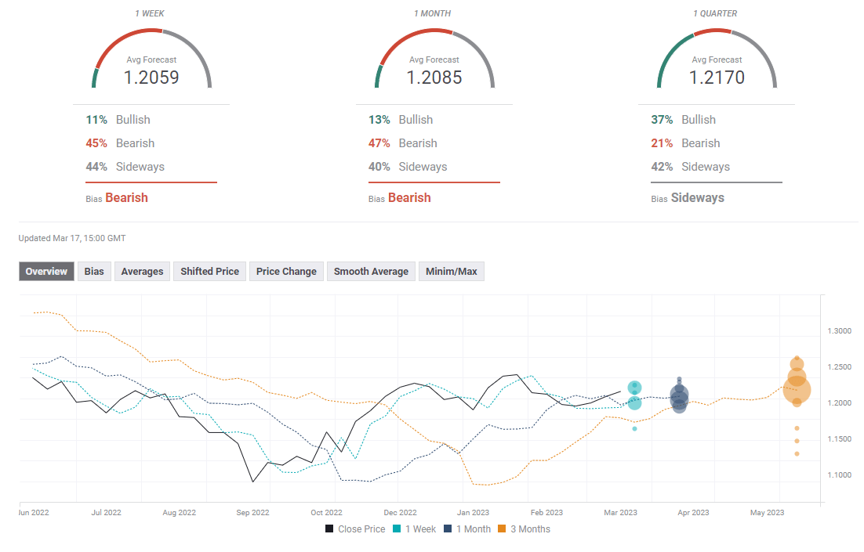
Task: Show the Shifted Price view
Action: click(209, 272)
